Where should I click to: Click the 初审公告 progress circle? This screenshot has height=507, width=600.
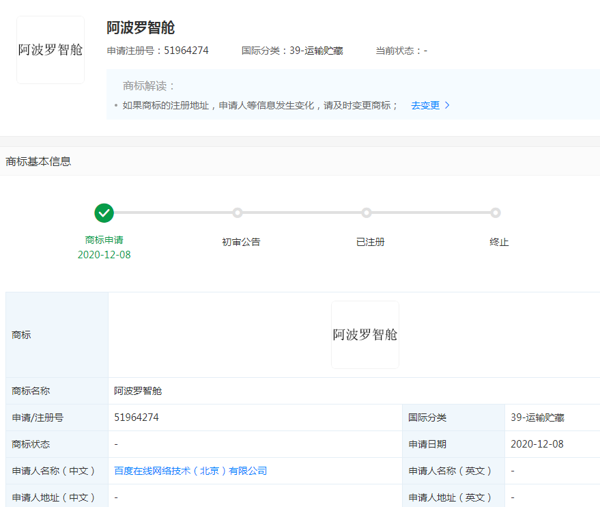pos(237,213)
